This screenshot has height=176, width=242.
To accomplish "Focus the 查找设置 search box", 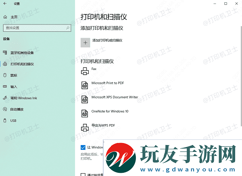I will 37,28.
